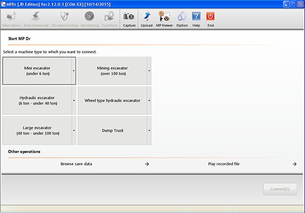Open the Functions gear icon
The image size is (305, 213).
coord(110,19)
